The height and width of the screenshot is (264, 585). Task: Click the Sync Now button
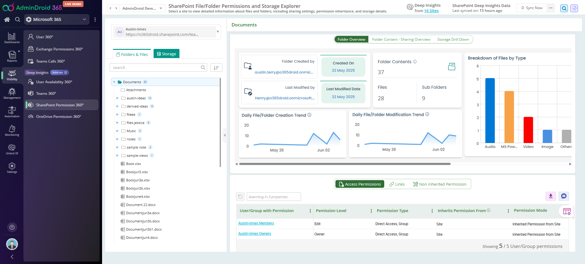pyautogui.click(x=532, y=8)
